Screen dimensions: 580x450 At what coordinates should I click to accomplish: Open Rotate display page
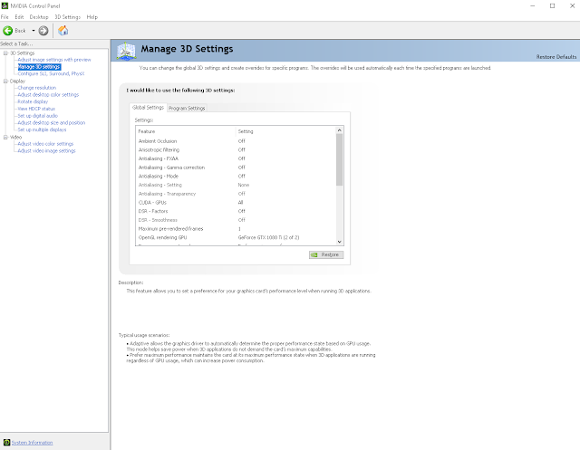click(33, 101)
